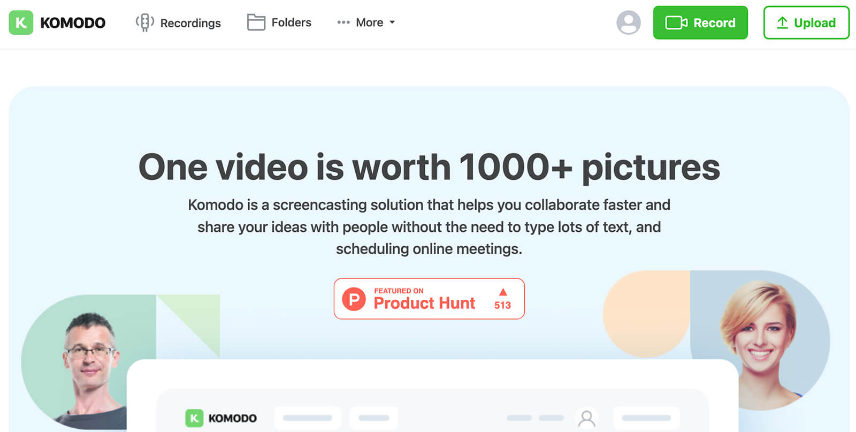Viewport: 856px width, 432px height.
Task: Click the headline One video is worth 1000+ pictures
Action: [x=429, y=168]
